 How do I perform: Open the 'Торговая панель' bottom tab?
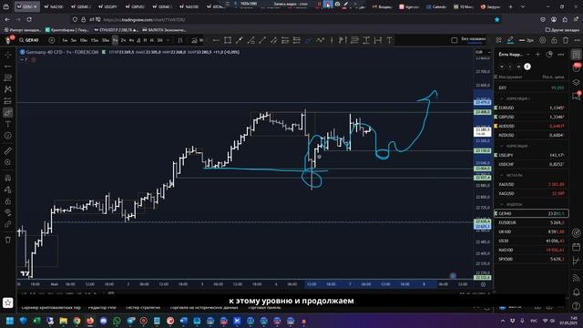tap(264, 308)
